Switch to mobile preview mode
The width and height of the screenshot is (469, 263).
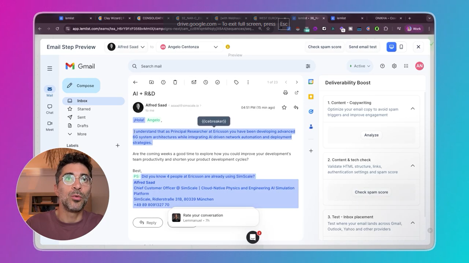(401, 47)
